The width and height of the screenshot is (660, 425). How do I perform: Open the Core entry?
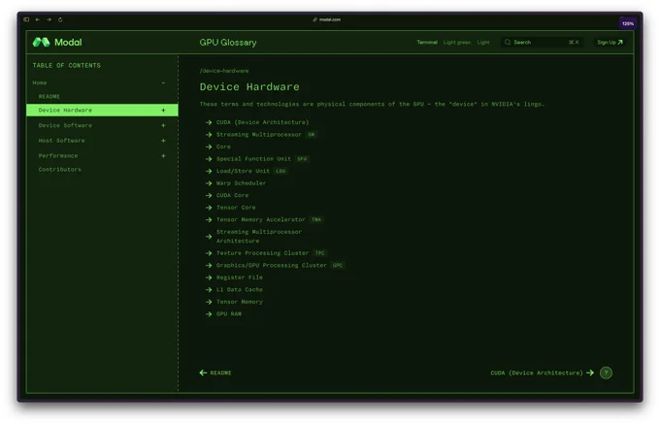(x=223, y=147)
